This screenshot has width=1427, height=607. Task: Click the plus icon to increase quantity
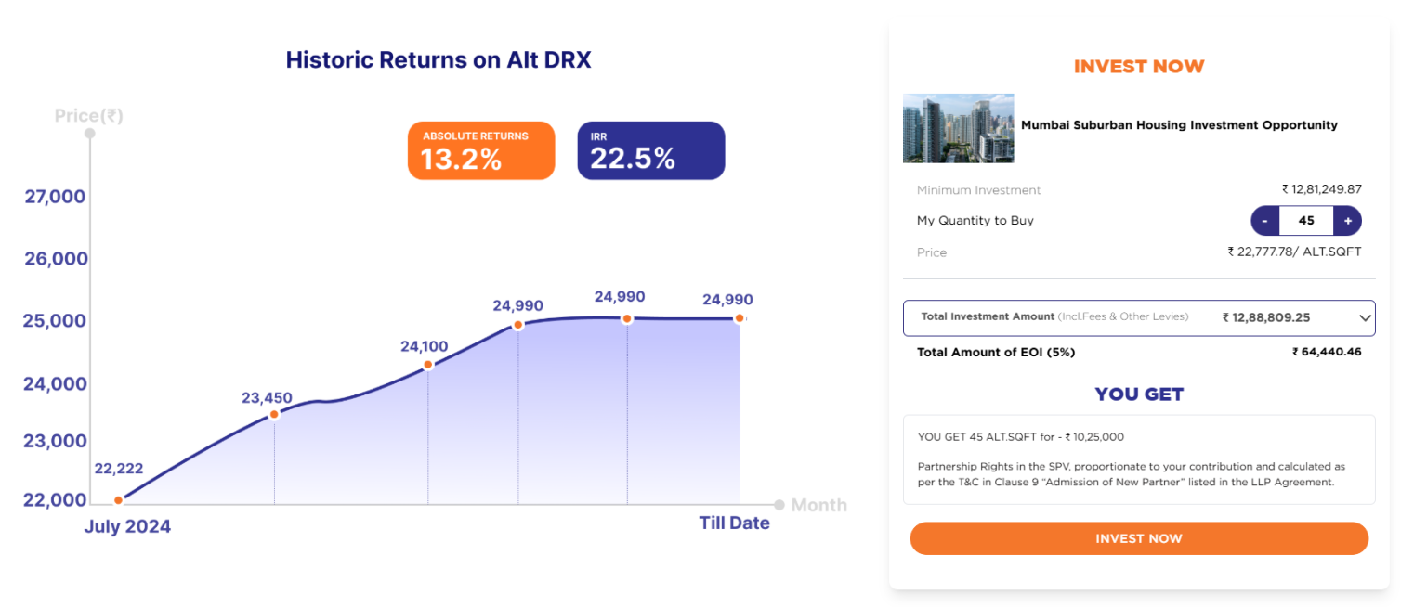click(x=1347, y=220)
